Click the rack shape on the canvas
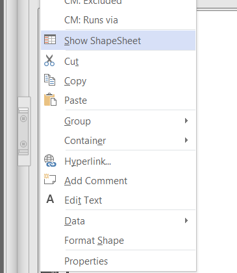 click(24, 131)
